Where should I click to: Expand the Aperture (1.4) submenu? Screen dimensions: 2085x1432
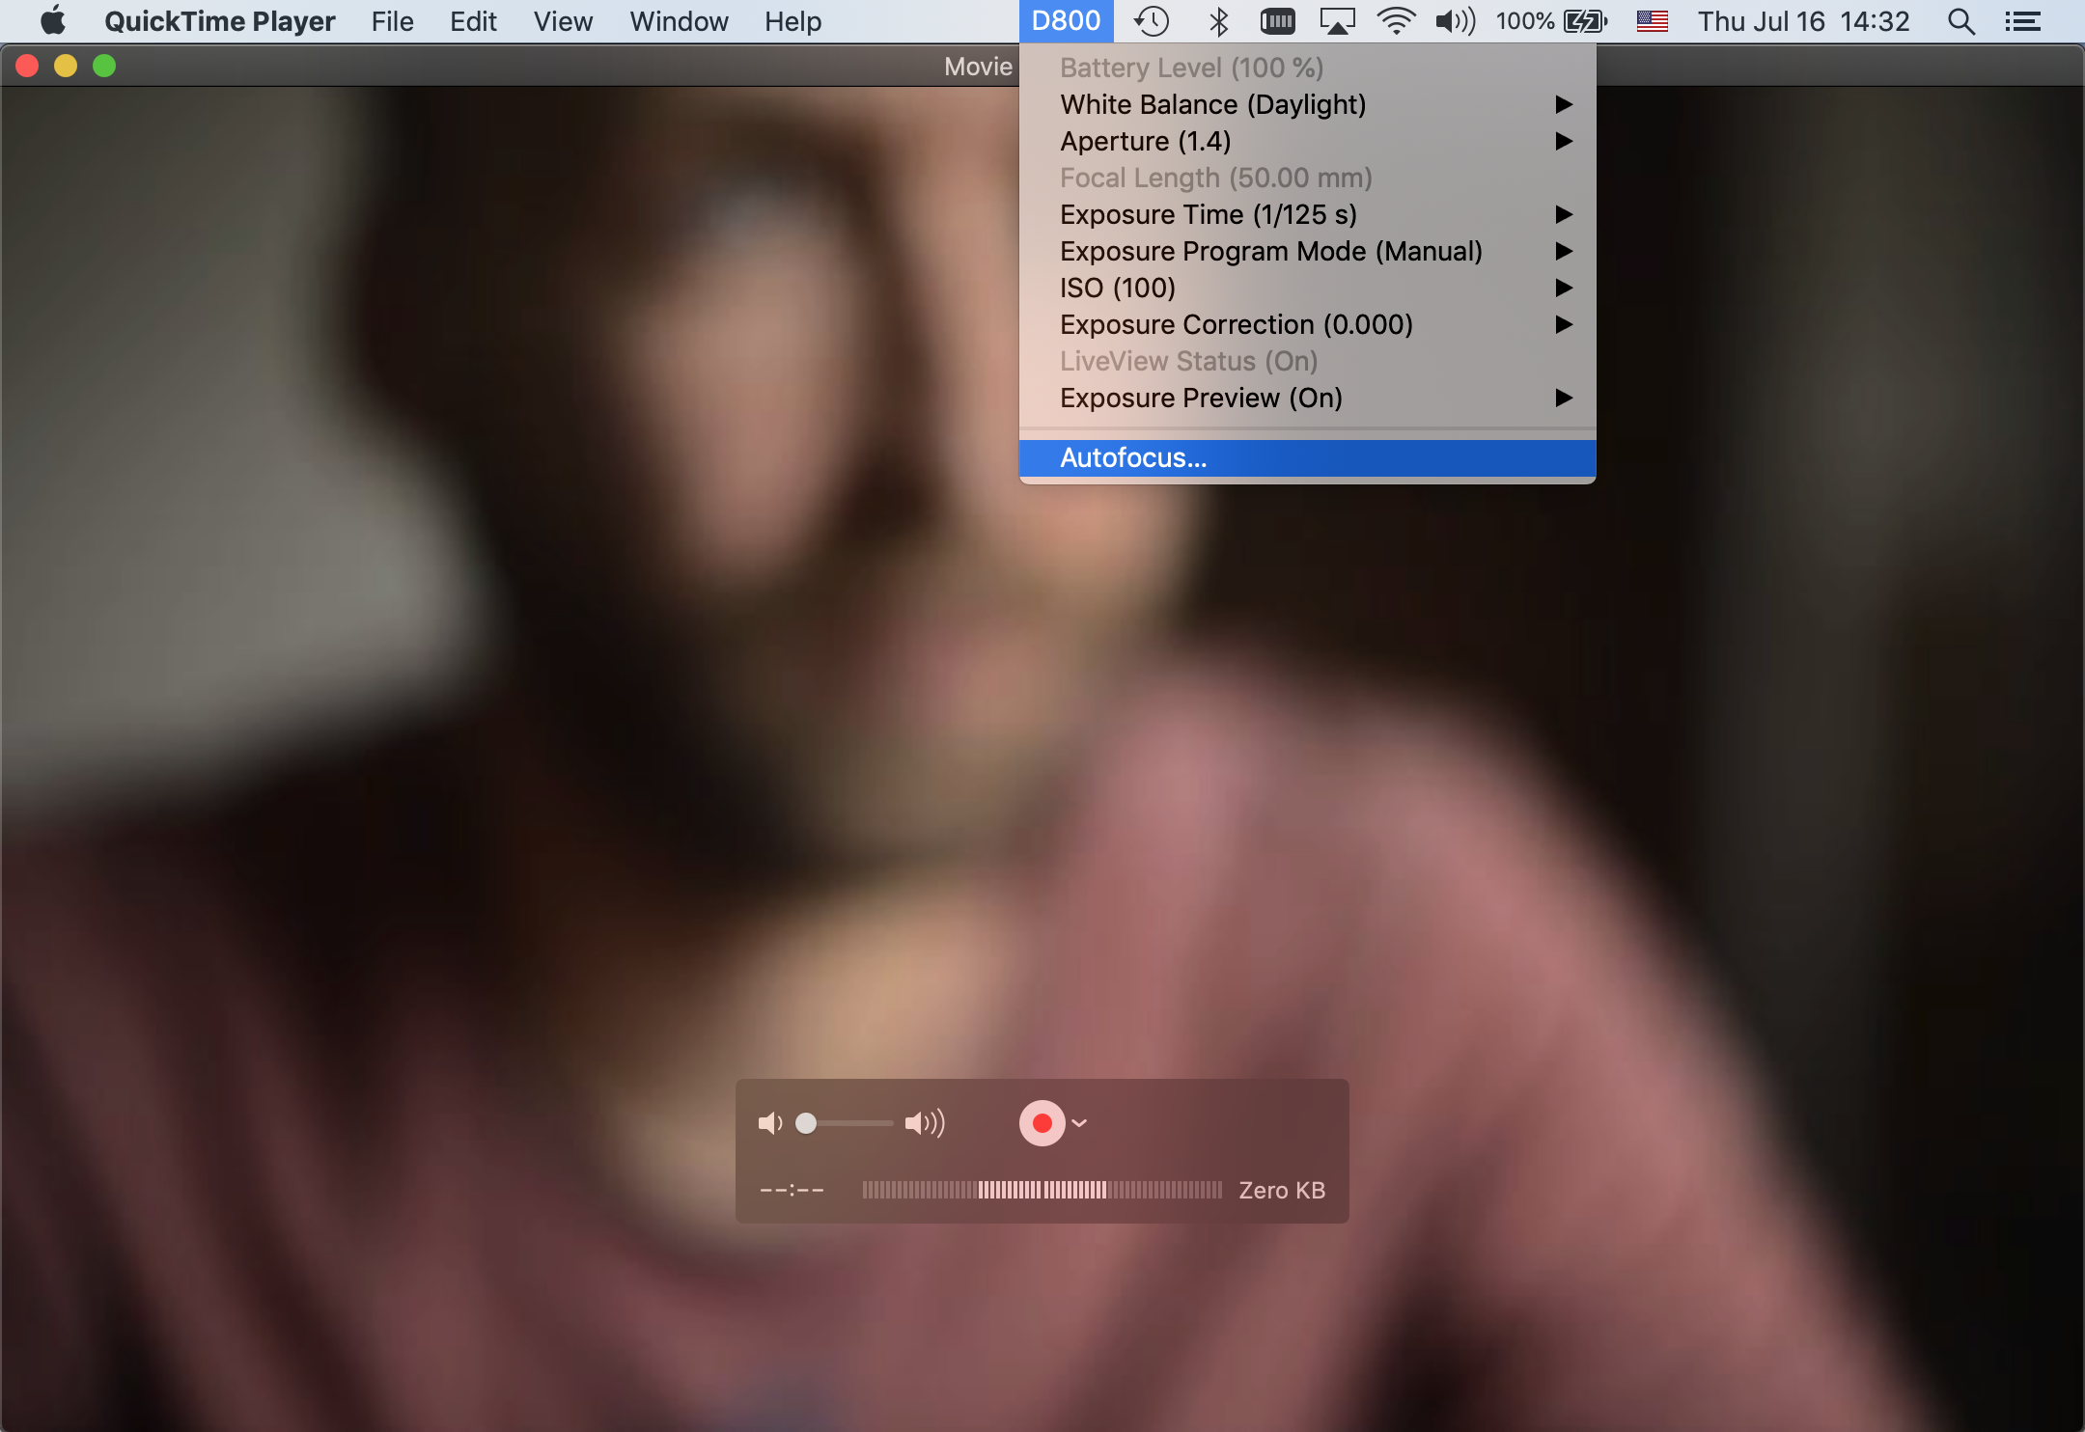coord(1145,141)
